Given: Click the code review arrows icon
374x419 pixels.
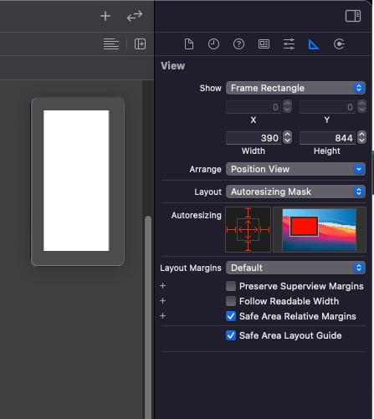Looking at the screenshot, I should click(135, 16).
